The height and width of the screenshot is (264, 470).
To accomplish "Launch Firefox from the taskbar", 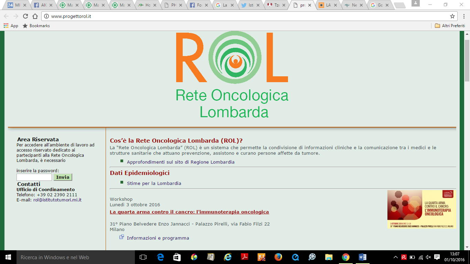I will (x=278, y=257).
